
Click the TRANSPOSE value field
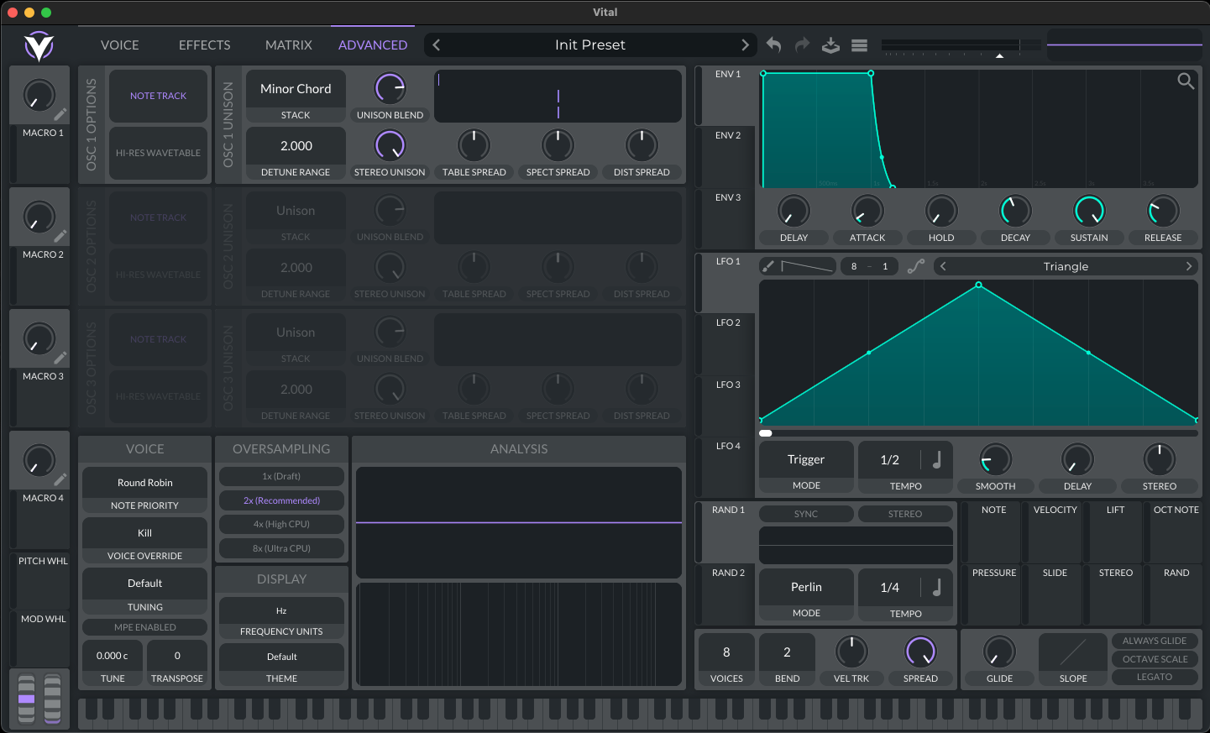tap(177, 656)
